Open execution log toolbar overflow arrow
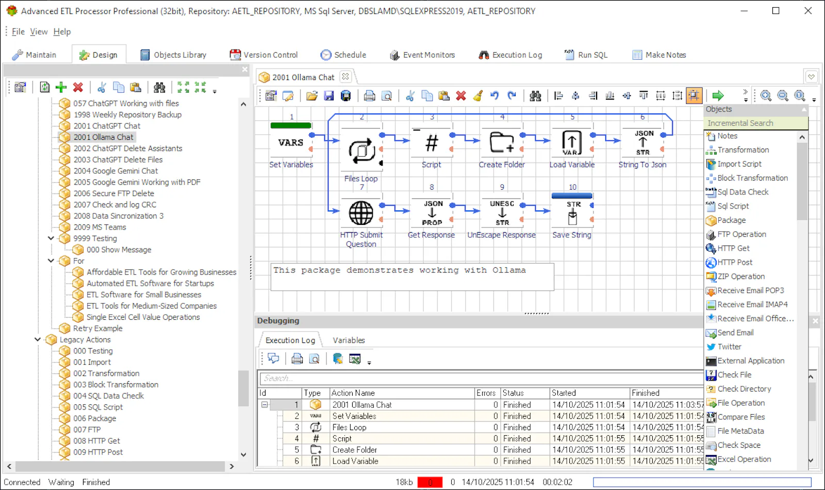Image resolution: width=825 pixels, height=490 pixels. coord(369,363)
